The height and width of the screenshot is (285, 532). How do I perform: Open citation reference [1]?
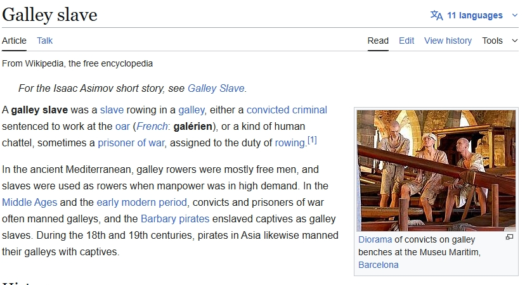click(x=312, y=140)
